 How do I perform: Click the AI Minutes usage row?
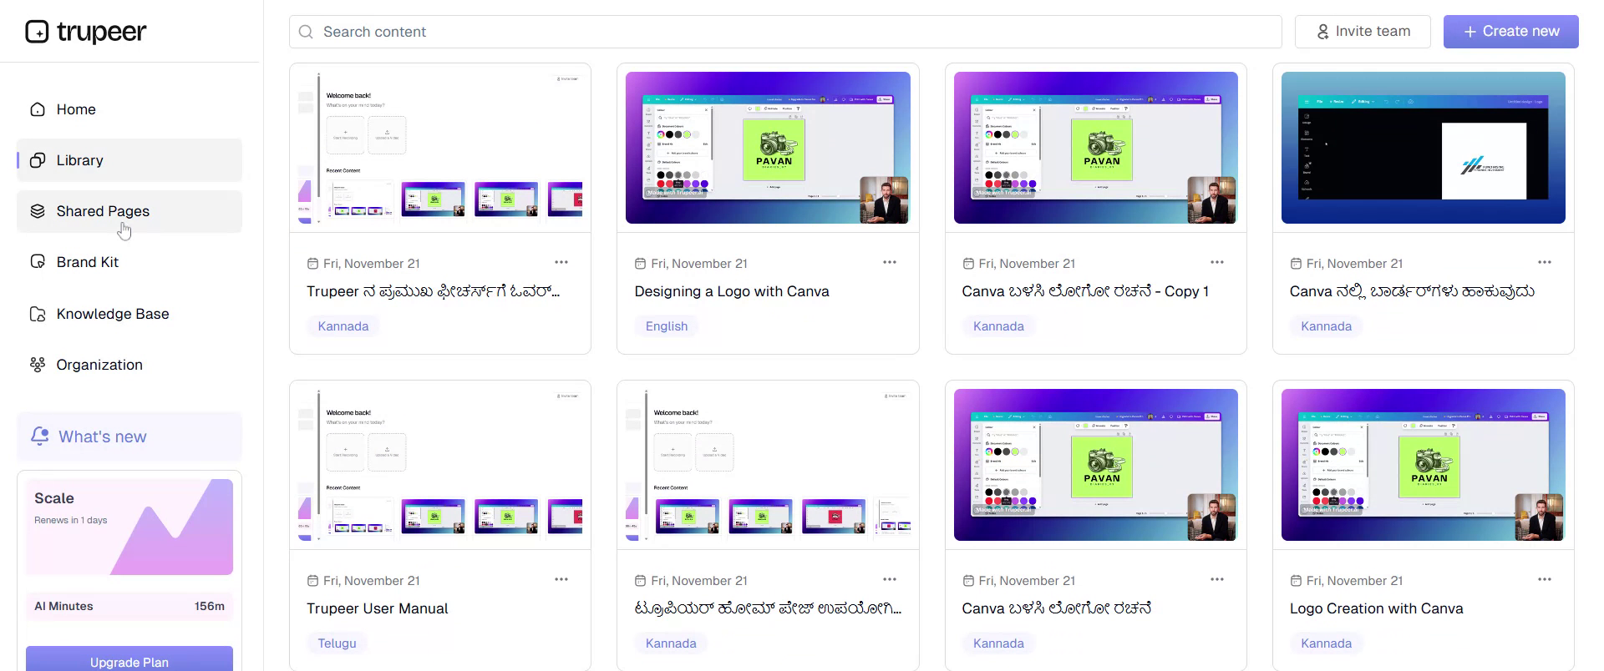[x=129, y=606]
